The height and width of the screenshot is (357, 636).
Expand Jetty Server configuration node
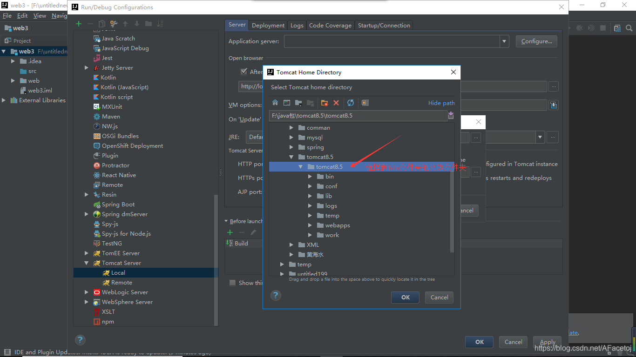(87, 68)
